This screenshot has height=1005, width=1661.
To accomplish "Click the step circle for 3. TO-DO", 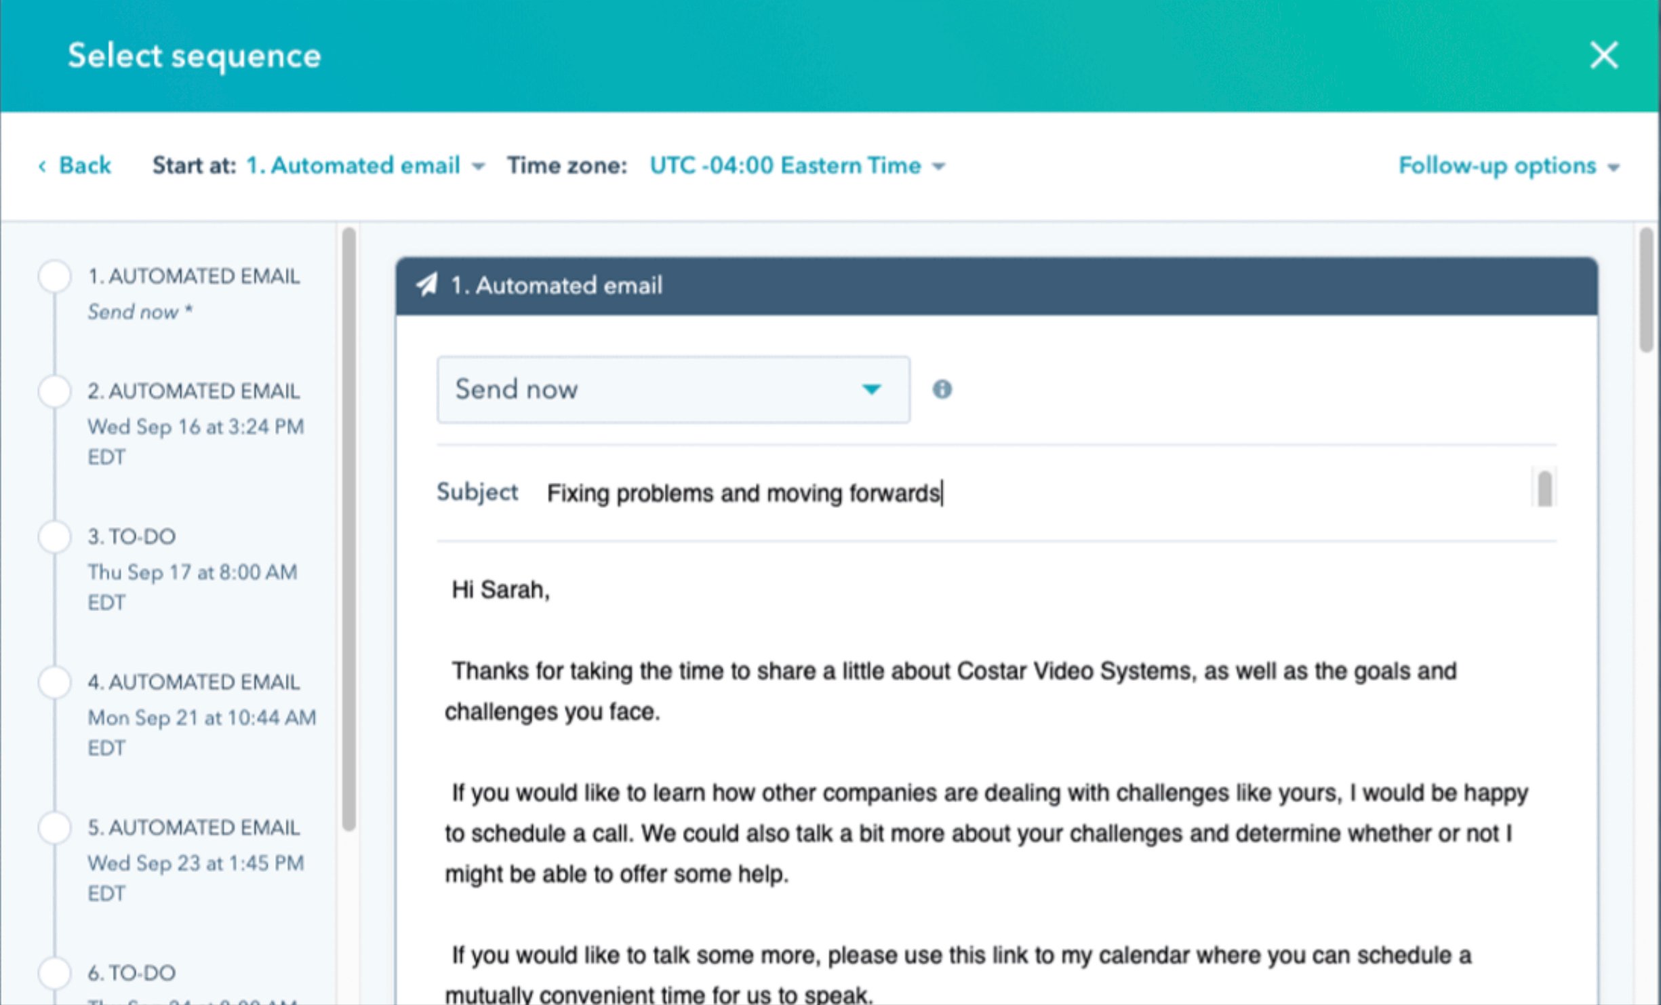I will (55, 536).
